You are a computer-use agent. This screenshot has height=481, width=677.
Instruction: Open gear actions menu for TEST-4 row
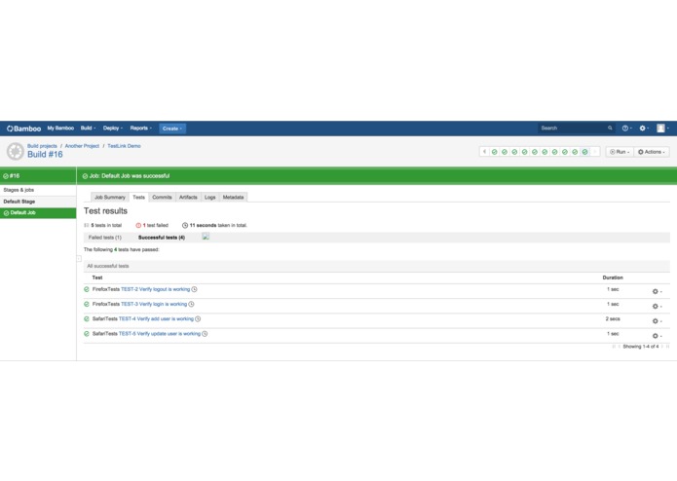657,321
